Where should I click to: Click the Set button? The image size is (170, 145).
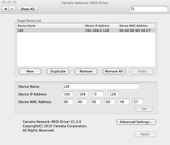tap(144, 109)
